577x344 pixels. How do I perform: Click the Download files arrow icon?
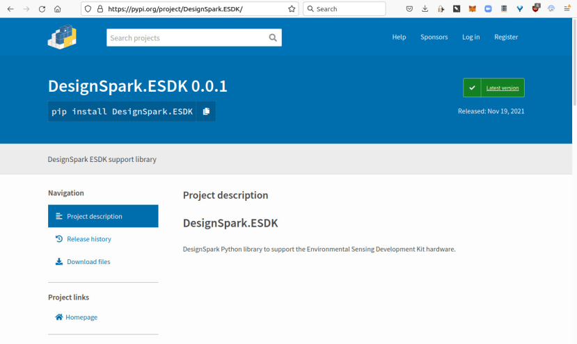tap(59, 262)
